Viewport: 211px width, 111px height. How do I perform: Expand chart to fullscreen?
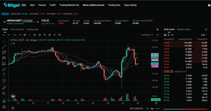(x=157, y=35)
